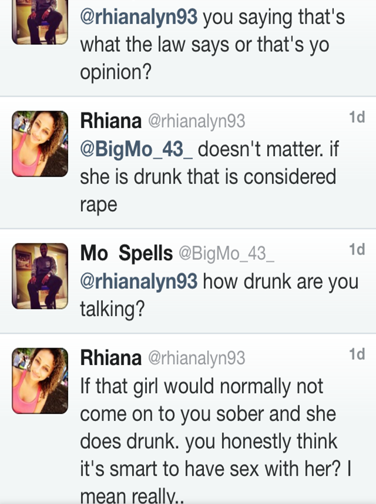The image size is (376, 504).
Task: Tap the grey @rhianalyn93 handle above the "If that girl" tweet
Action: click(x=196, y=358)
